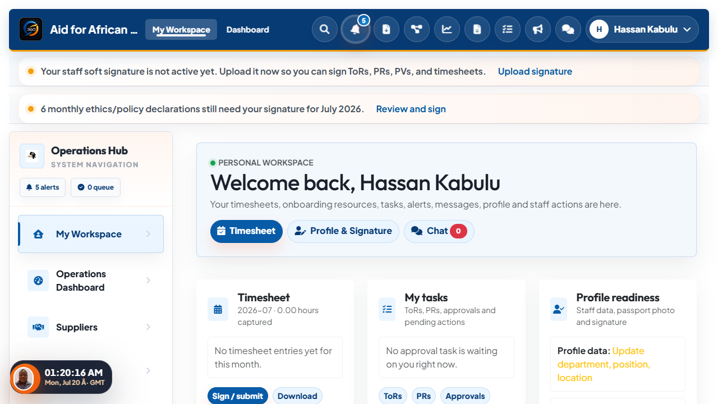Click the file text document icon
718x404 pixels.
pyautogui.click(x=477, y=29)
